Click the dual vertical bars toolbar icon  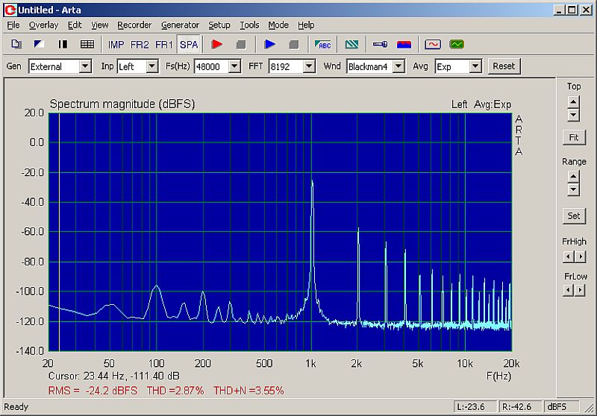(x=63, y=44)
